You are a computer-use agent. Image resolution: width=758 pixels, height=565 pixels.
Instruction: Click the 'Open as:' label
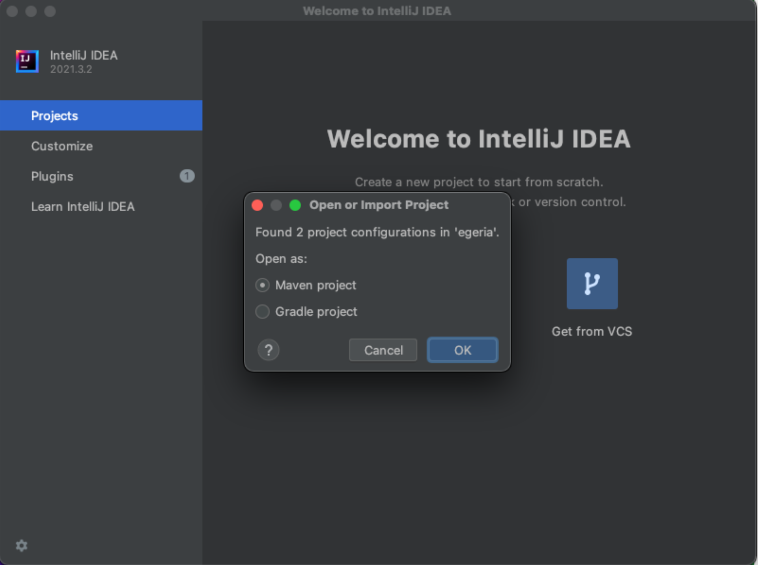281,259
